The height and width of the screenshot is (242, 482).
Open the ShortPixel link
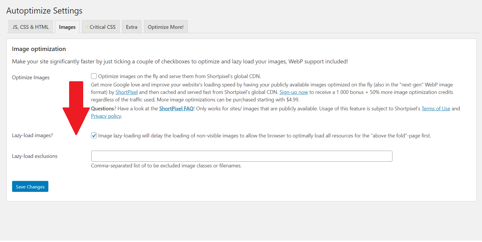[126, 92]
